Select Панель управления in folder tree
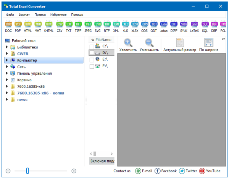 pyautogui.click(x=34, y=73)
